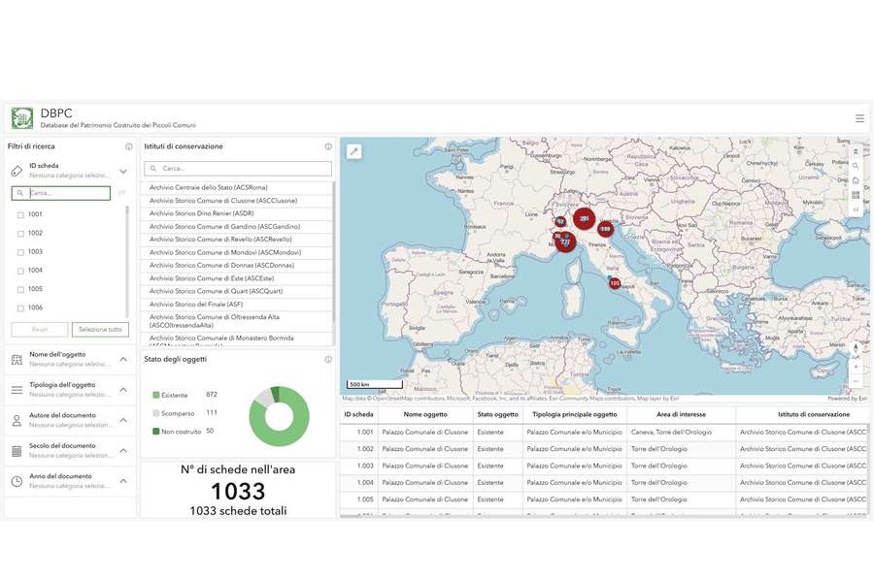Click the ID scheda tag icon

pos(17,171)
